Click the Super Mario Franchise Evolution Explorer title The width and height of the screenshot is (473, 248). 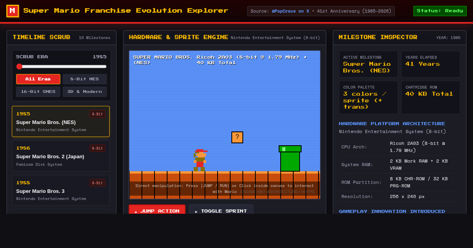click(126, 11)
